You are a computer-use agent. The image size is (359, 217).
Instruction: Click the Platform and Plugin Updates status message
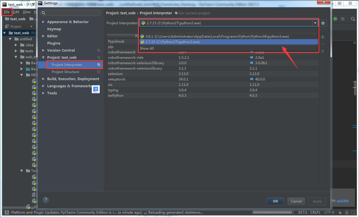(76, 212)
